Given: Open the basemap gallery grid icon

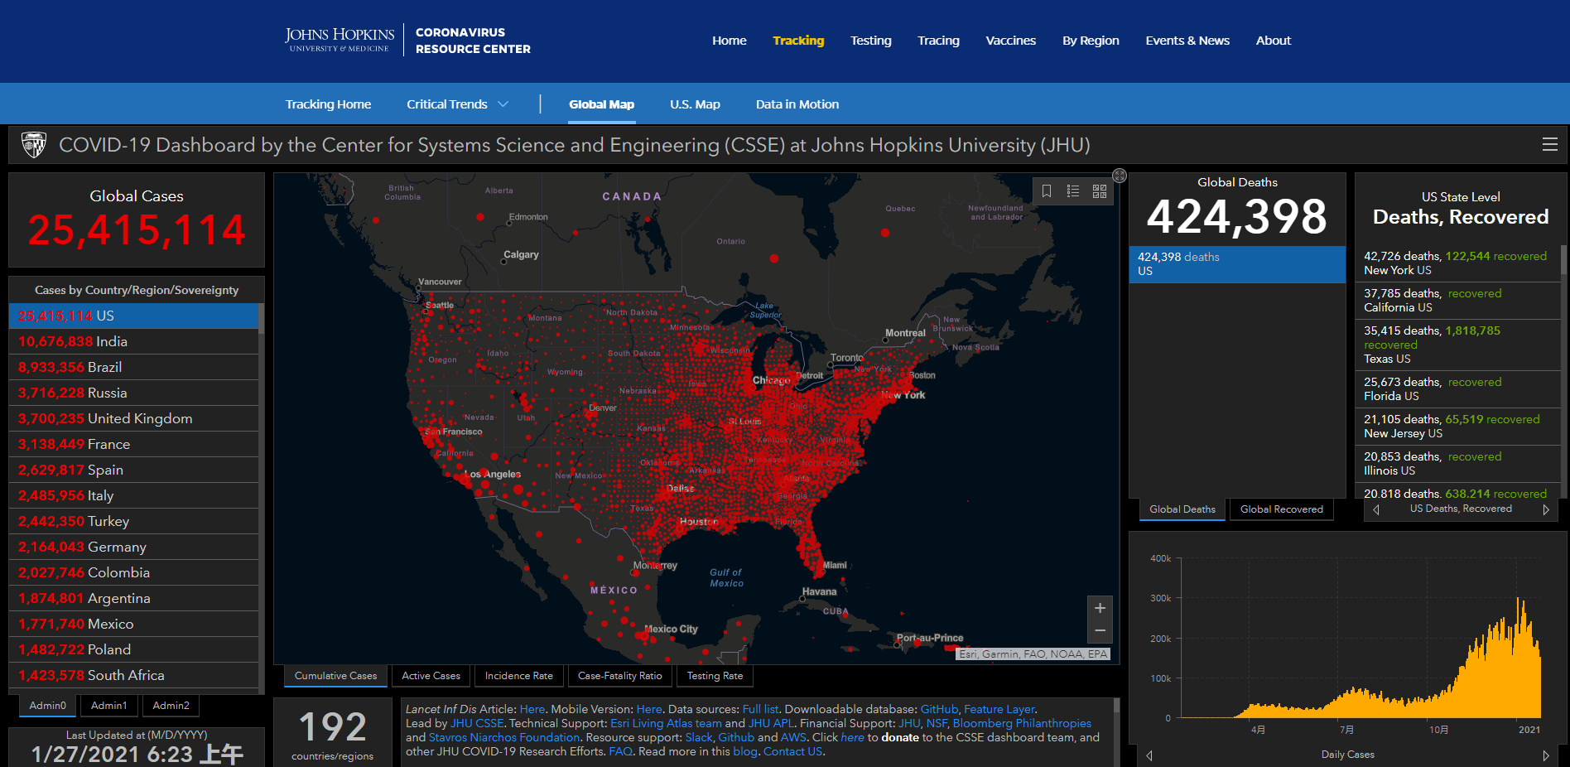Looking at the screenshot, I should (1100, 191).
